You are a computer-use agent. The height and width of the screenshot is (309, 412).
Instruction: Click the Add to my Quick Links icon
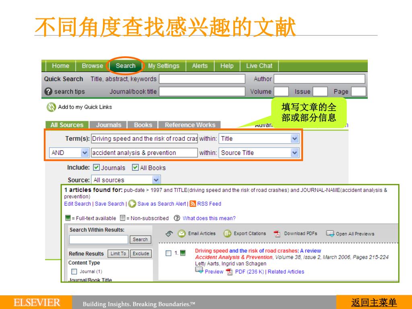coord(51,107)
